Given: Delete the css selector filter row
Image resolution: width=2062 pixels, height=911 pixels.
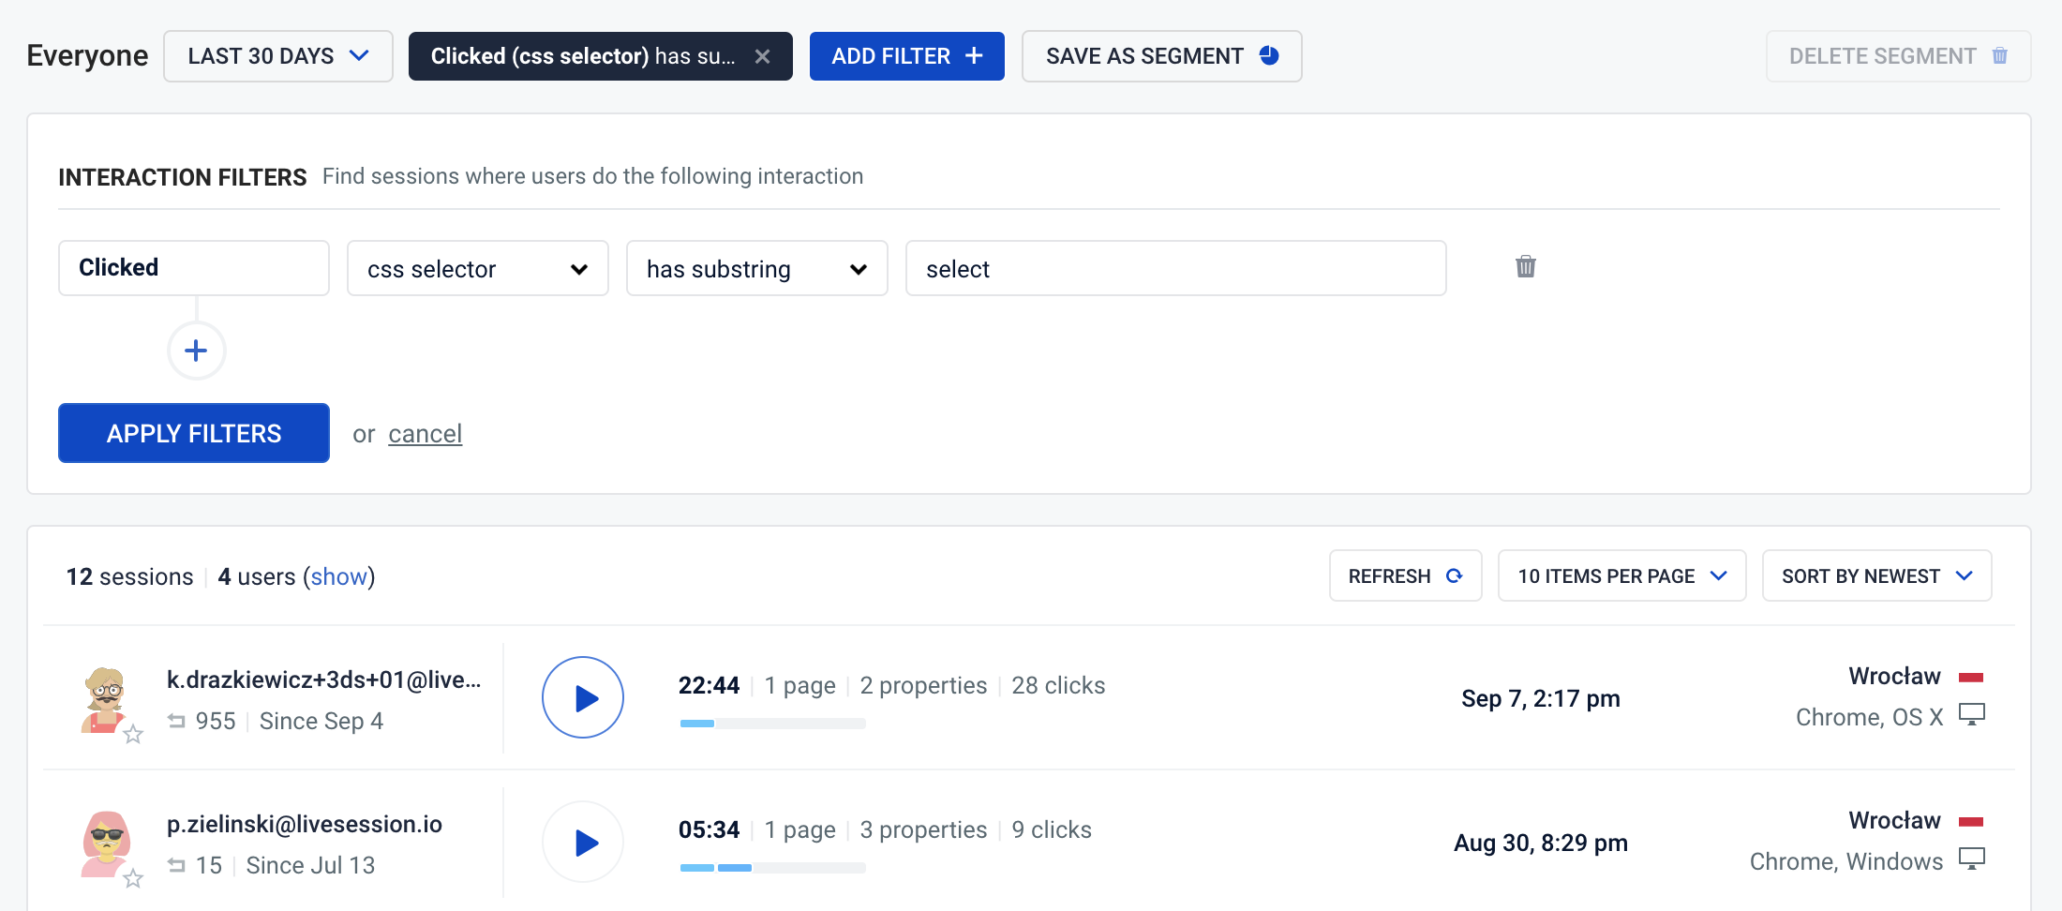Looking at the screenshot, I should [1525, 267].
